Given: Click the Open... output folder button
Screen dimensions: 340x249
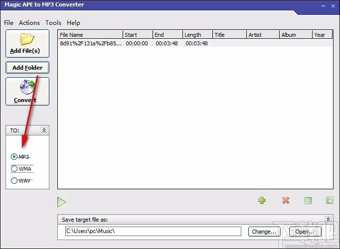Looking at the screenshot, I should (305, 232).
